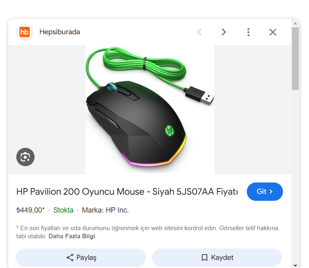
Task: Click the green Stokta availability text
Action: (x=63, y=210)
